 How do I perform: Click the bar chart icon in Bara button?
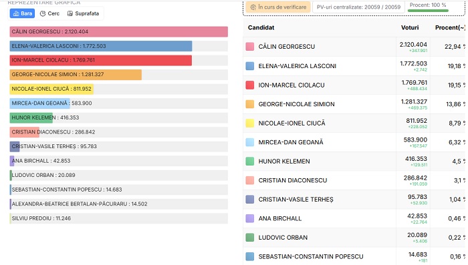[x=16, y=13]
